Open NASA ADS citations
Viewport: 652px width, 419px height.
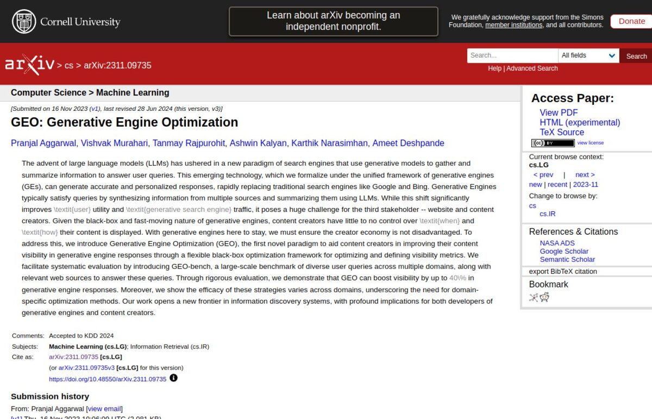[x=557, y=243]
